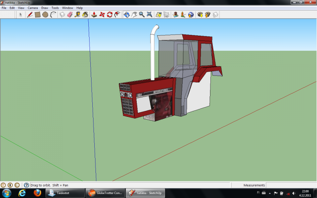This screenshot has width=317, height=198.
Task: Activate the Push/Pull tool
Action: (x=94, y=15)
